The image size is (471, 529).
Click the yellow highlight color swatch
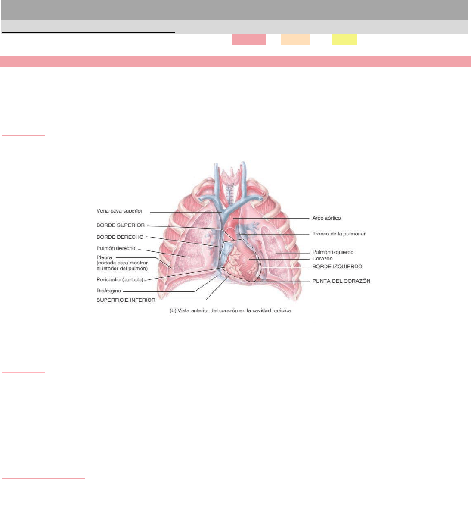pos(344,39)
